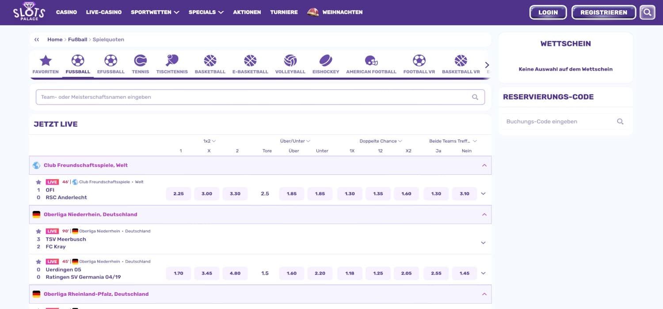This screenshot has height=309, width=663.
Task: Mark Uerdingen 05 match as favorite
Action: [x=38, y=262]
